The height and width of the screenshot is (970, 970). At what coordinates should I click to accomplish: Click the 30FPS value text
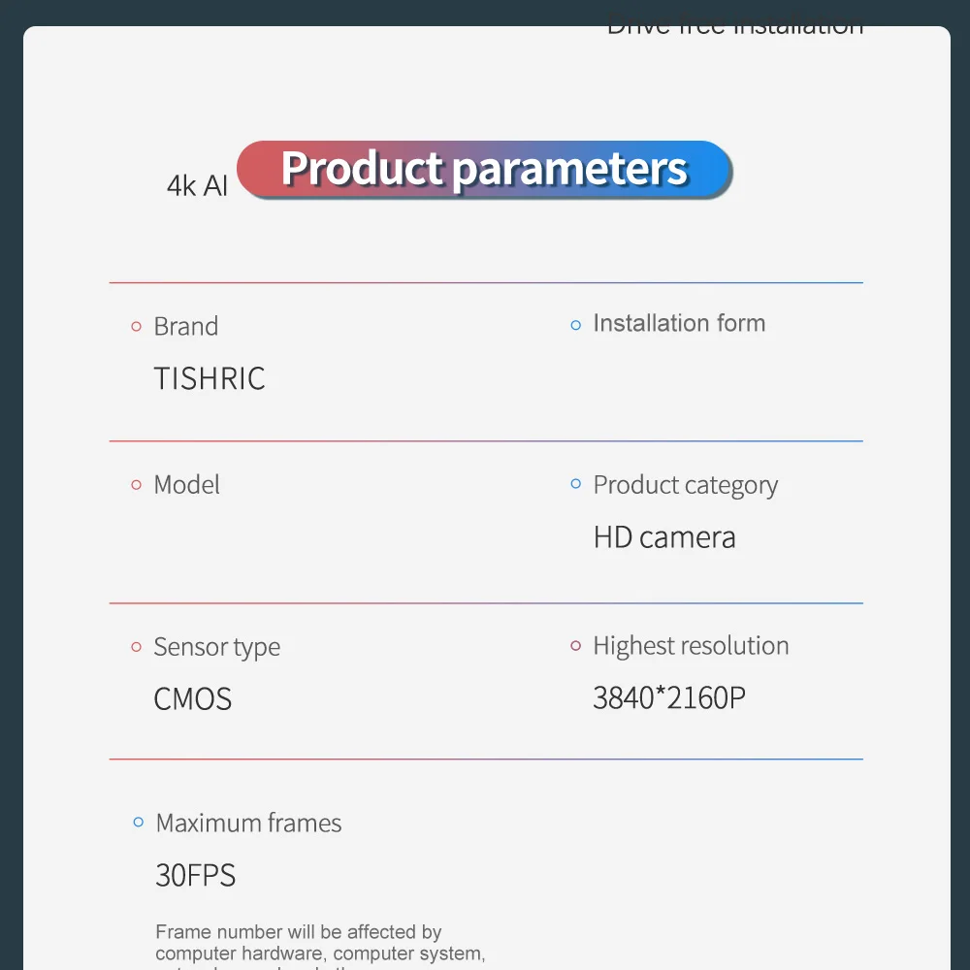click(x=196, y=876)
